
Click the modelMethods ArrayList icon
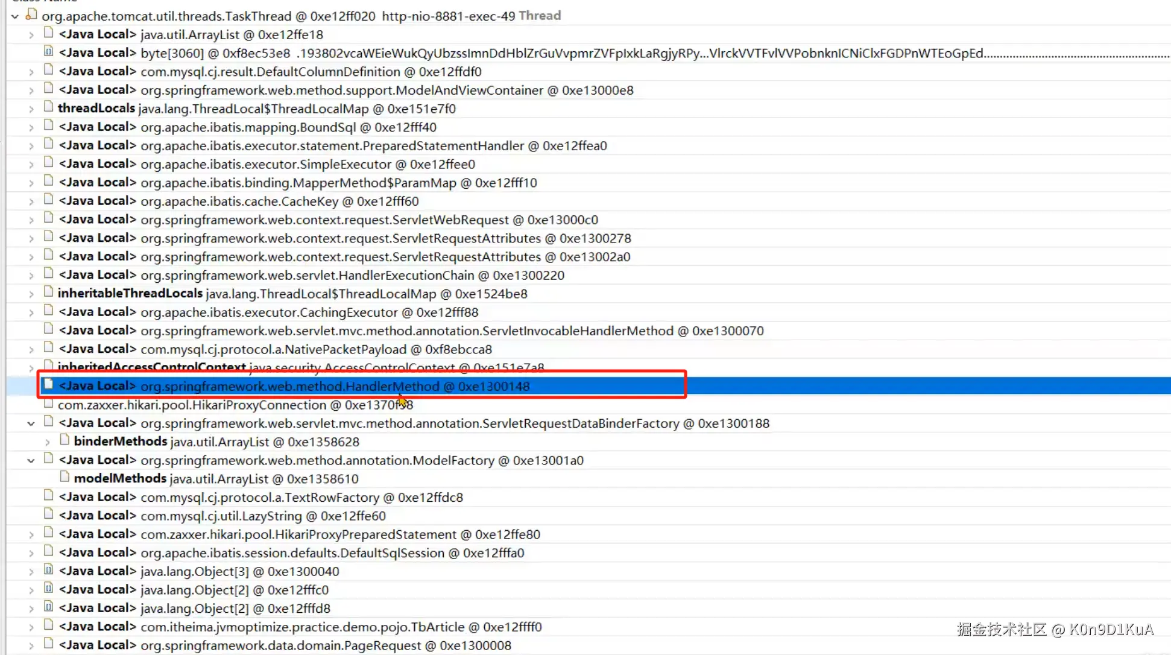pyautogui.click(x=65, y=477)
